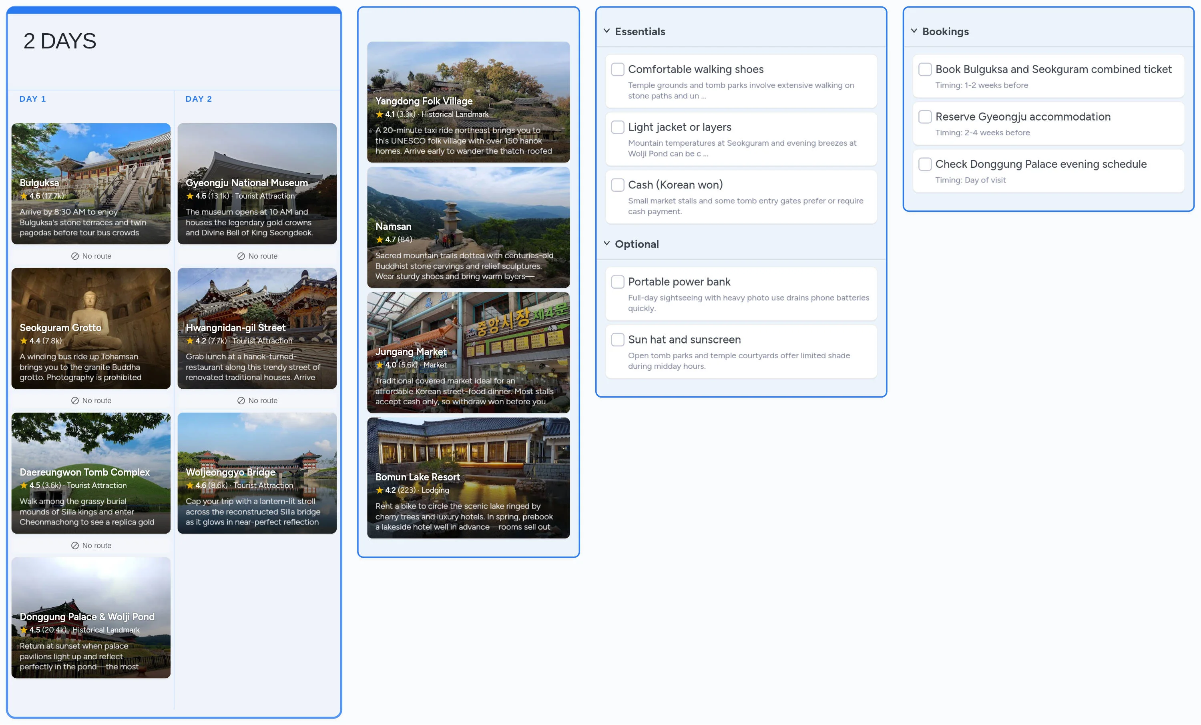Image resolution: width=1201 pixels, height=725 pixels.
Task: Select the Day 1 column header
Action: pyautogui.click(x=33, y=98)
